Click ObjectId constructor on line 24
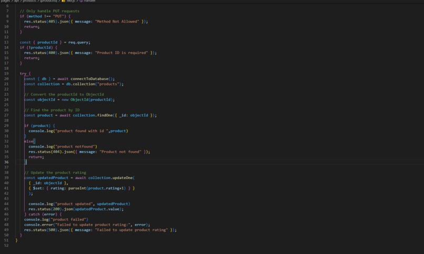The width and height of the screenshot is (424, 254). pyautogui.click(x=79, y=100)
